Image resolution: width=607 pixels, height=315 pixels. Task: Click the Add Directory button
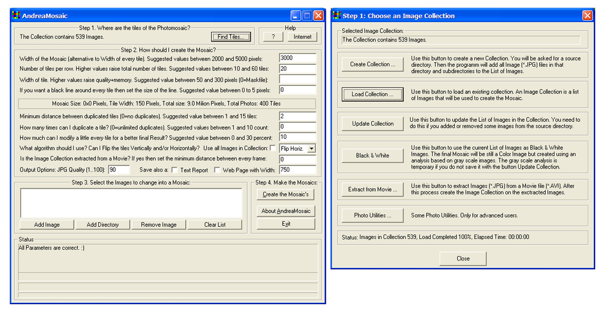[x=103, y=225]
